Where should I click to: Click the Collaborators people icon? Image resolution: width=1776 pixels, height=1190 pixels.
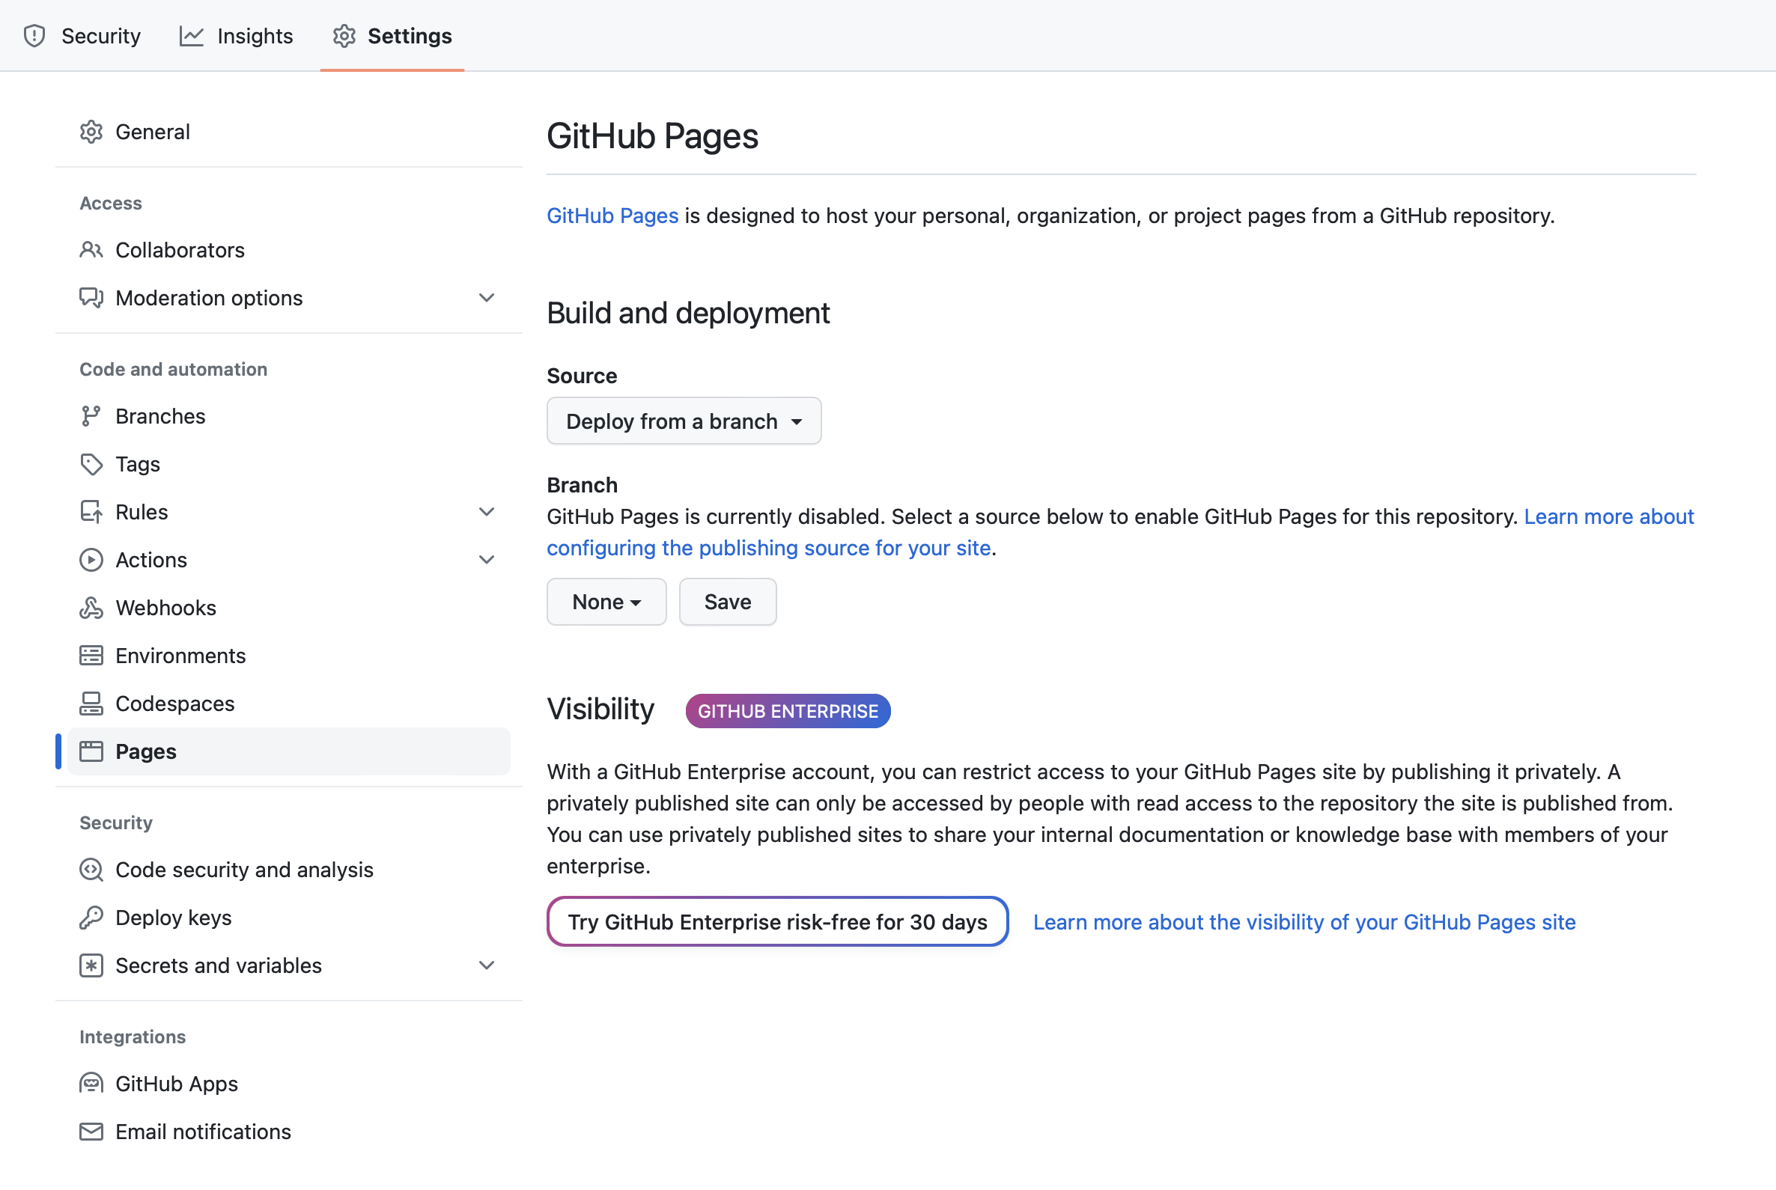[x=91, y=250]
